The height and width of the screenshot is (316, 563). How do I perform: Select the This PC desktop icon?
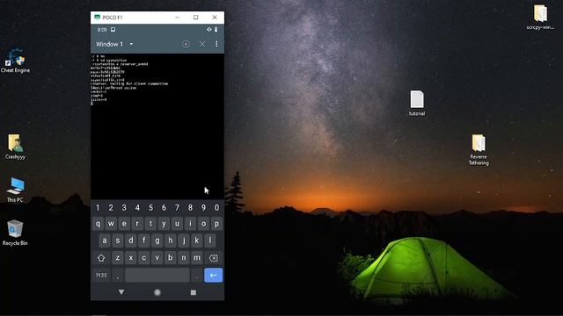coord(15,190)
